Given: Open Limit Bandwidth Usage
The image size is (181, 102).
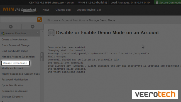Looking at the screenshot, I should [15, 51].
